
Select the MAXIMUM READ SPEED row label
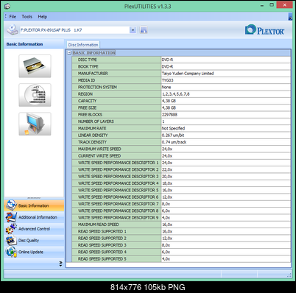[98, 225]
